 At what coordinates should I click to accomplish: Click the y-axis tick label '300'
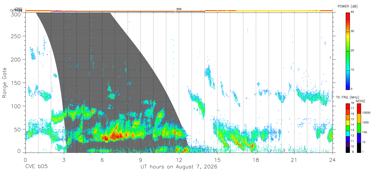click(x=16, y=14)
